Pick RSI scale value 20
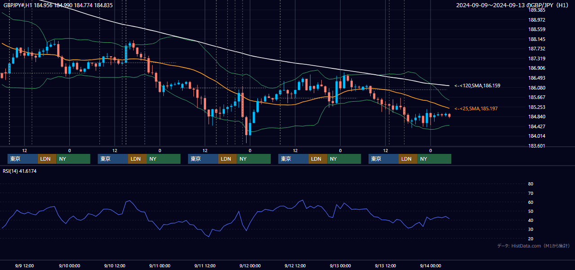The image size is (575, 270). point(530,238)
